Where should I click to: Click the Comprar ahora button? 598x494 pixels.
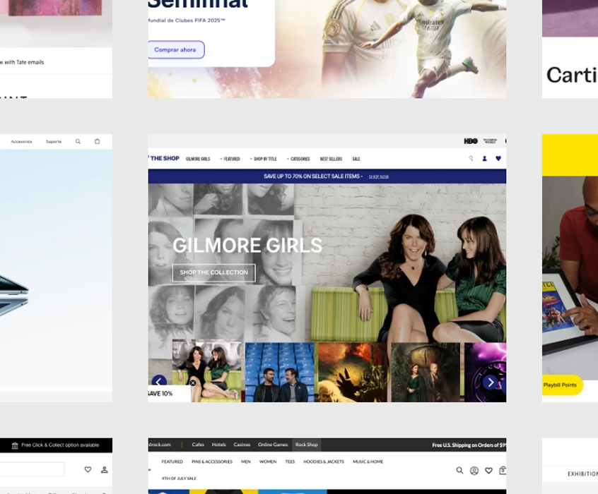[176, 50]
